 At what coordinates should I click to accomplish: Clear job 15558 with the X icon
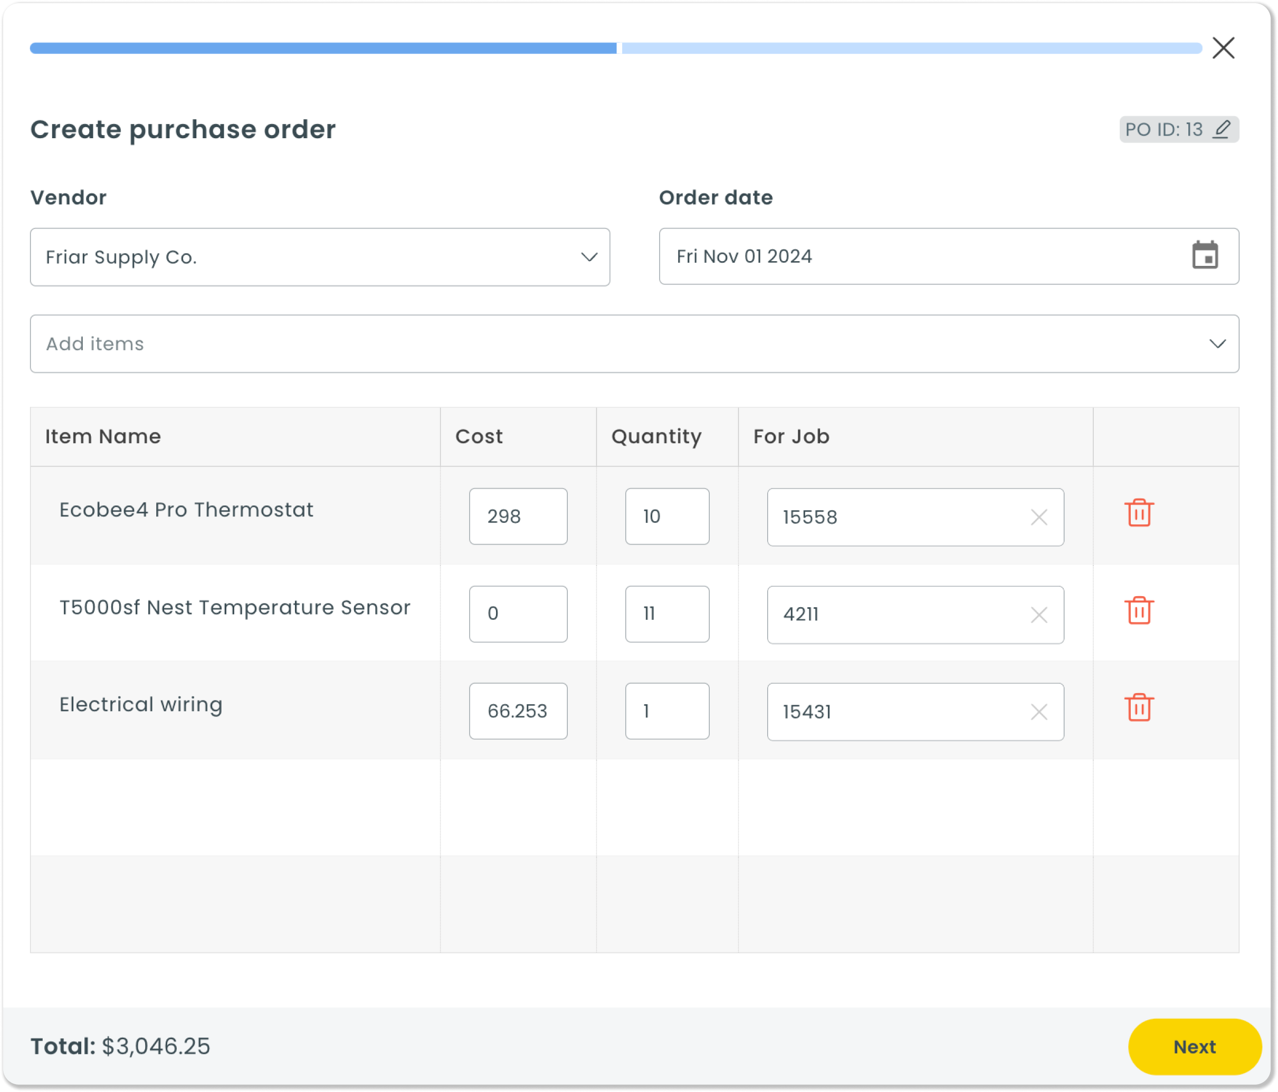(1038, 518)
